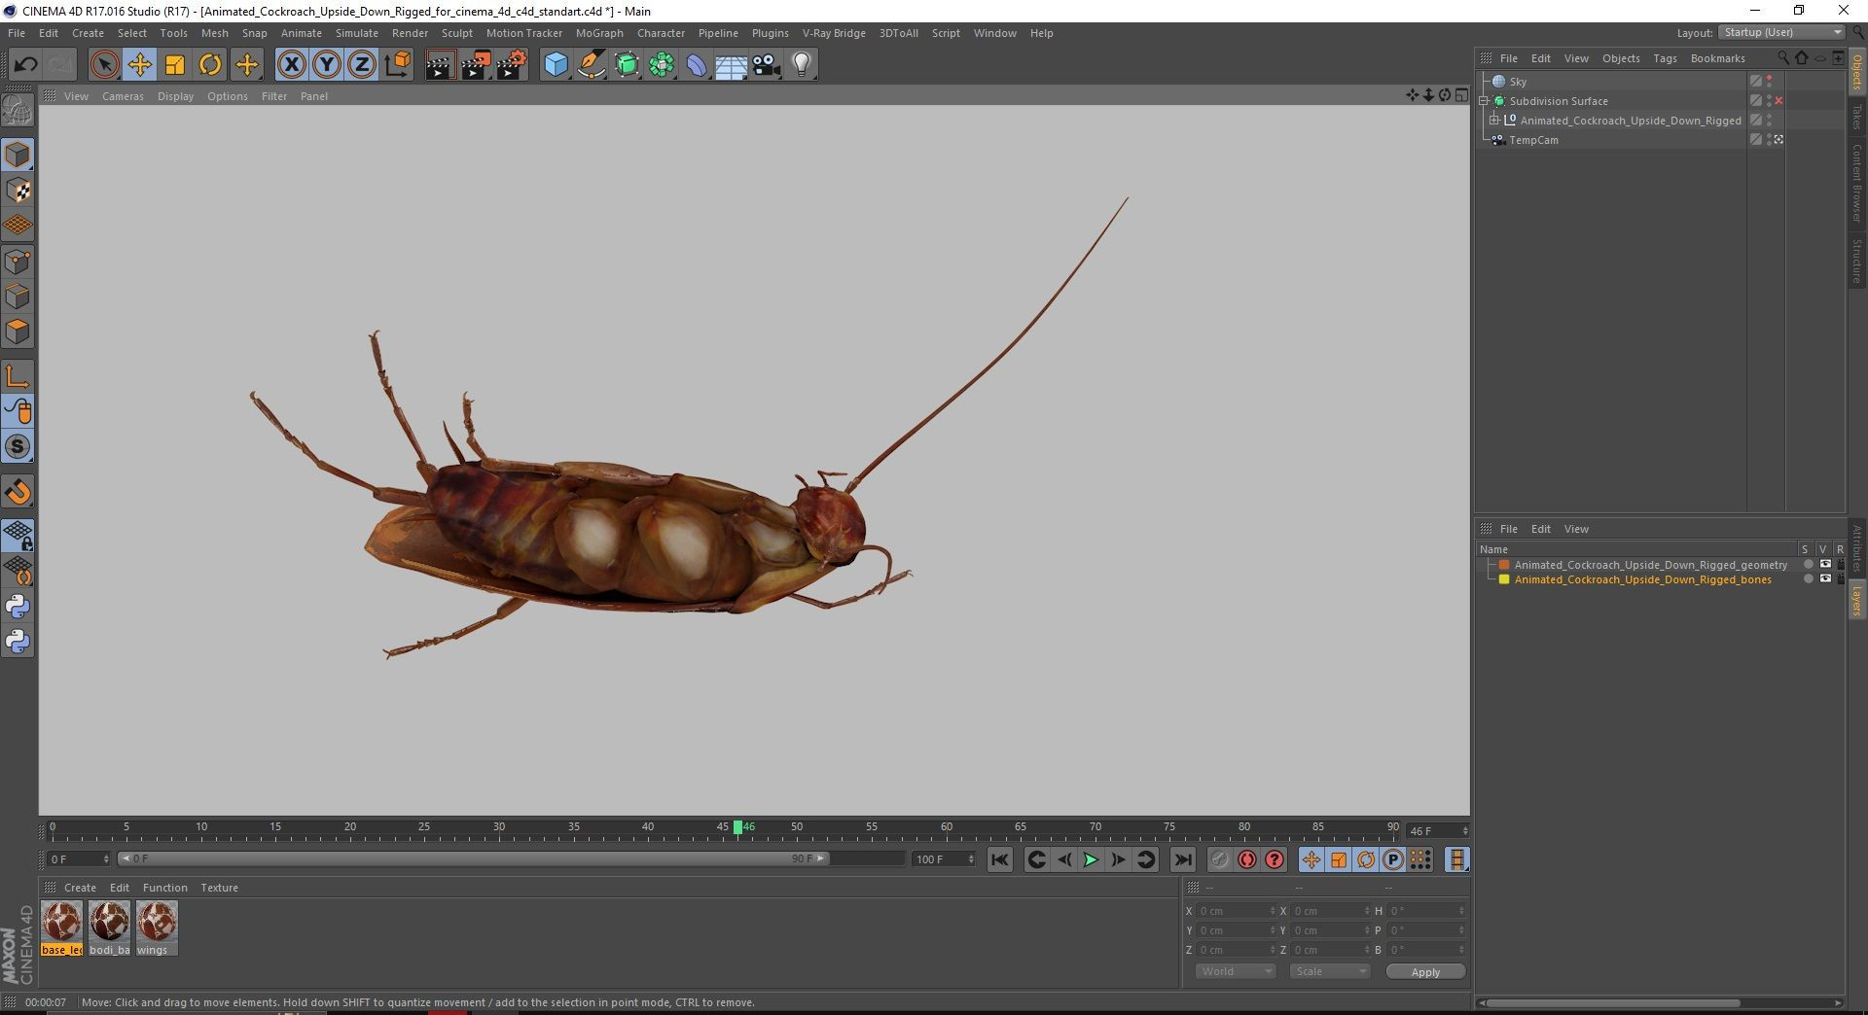Render the active view

pos(440,65)
